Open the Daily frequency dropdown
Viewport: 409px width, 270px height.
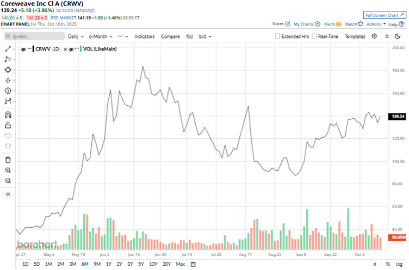pos(76,36)
